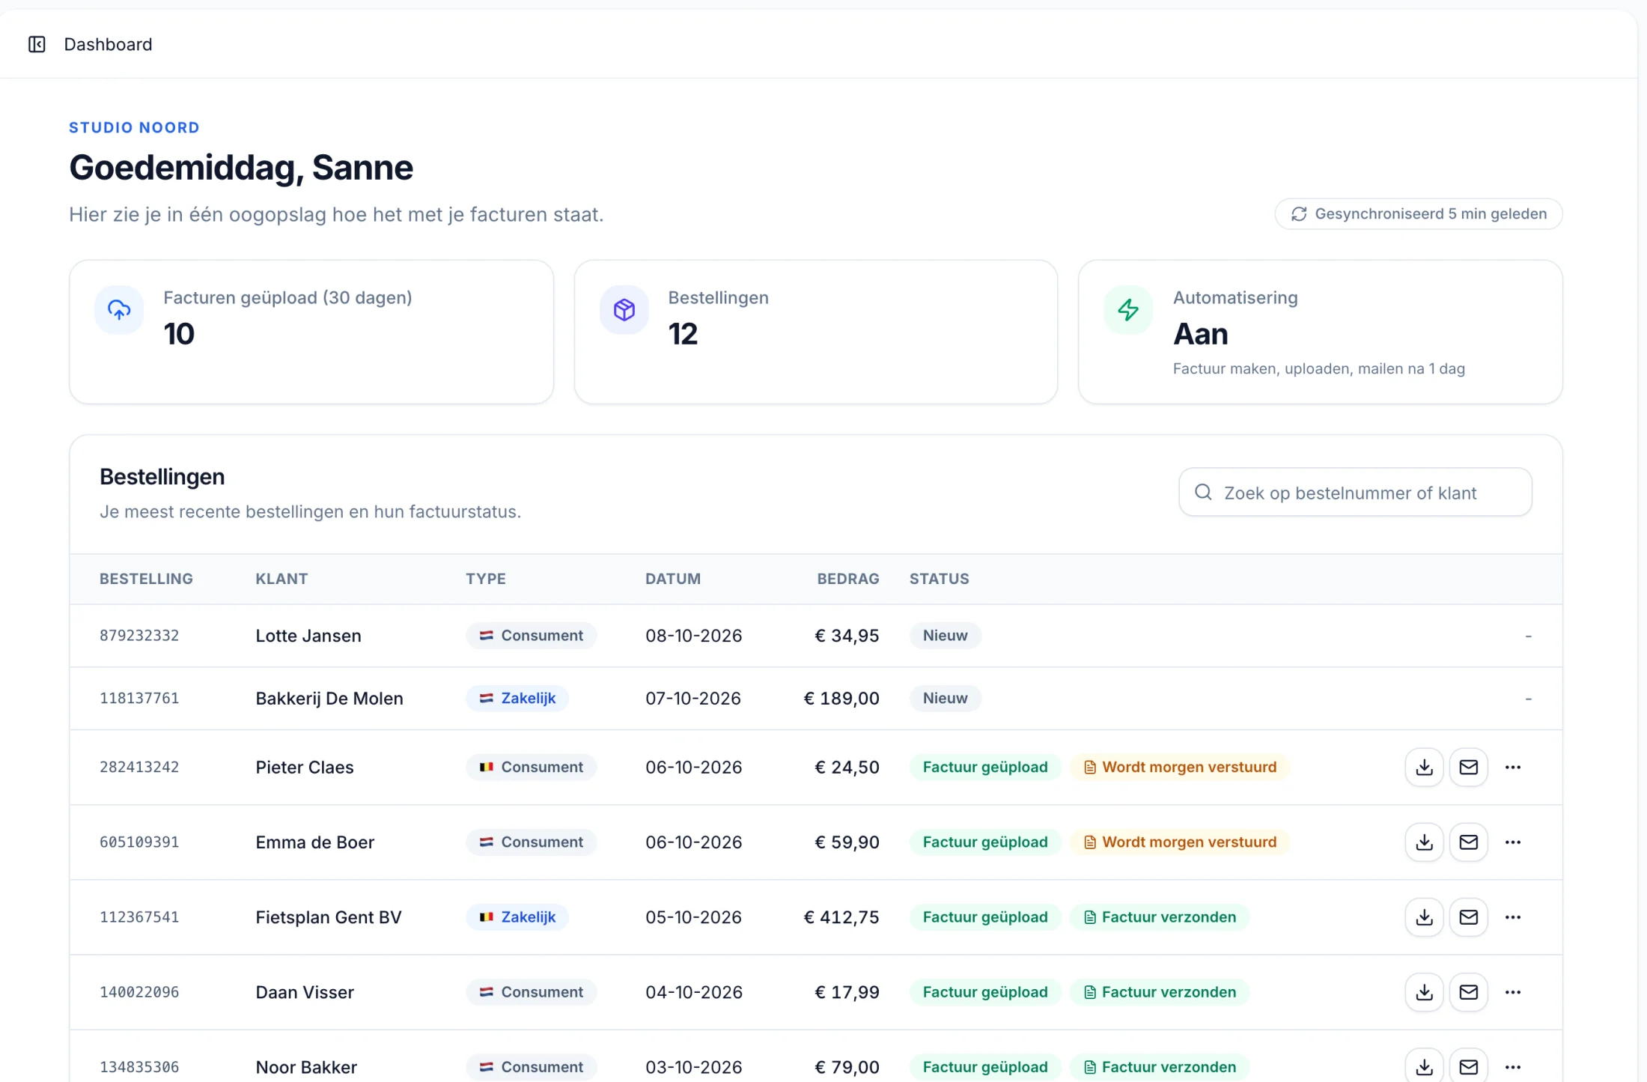Email invoice for Noor Bakker order

tap(1468, 1066)
